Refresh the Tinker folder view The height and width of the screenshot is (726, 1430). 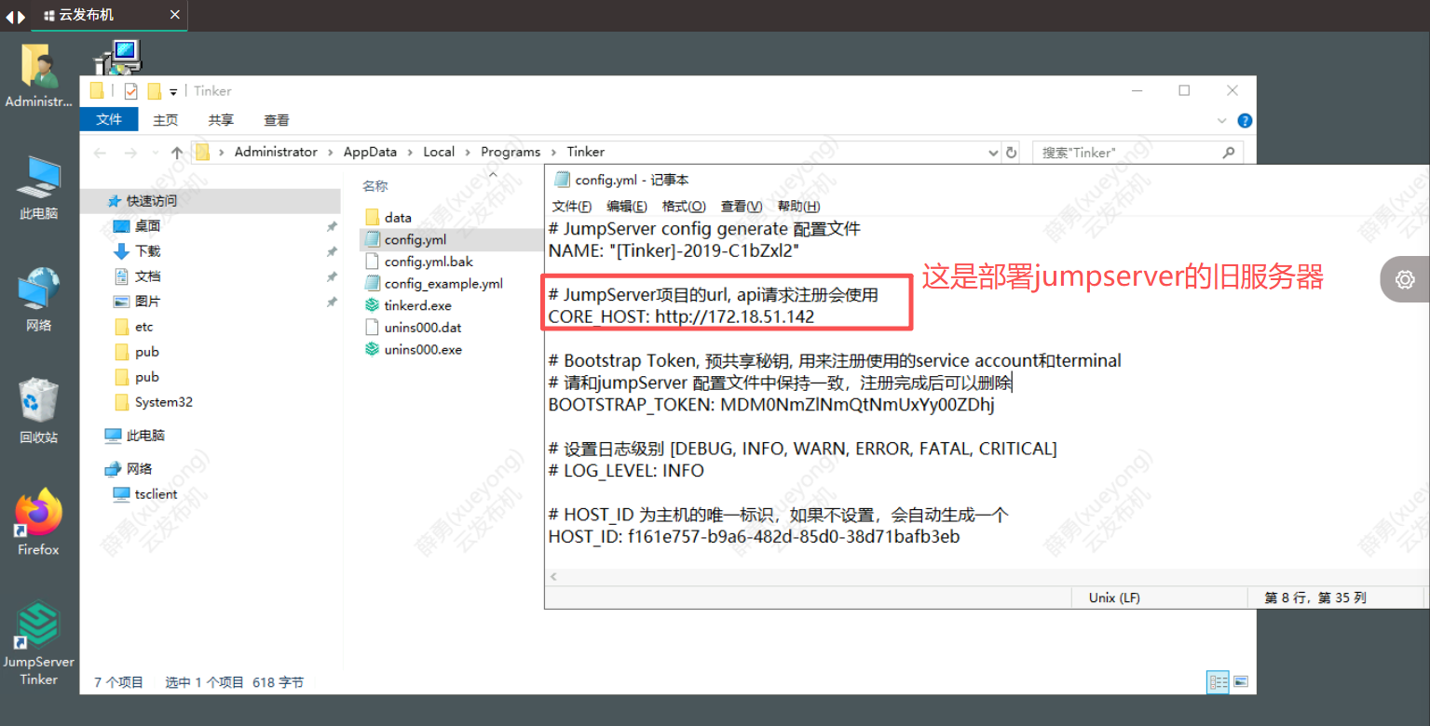point(1011,152)
